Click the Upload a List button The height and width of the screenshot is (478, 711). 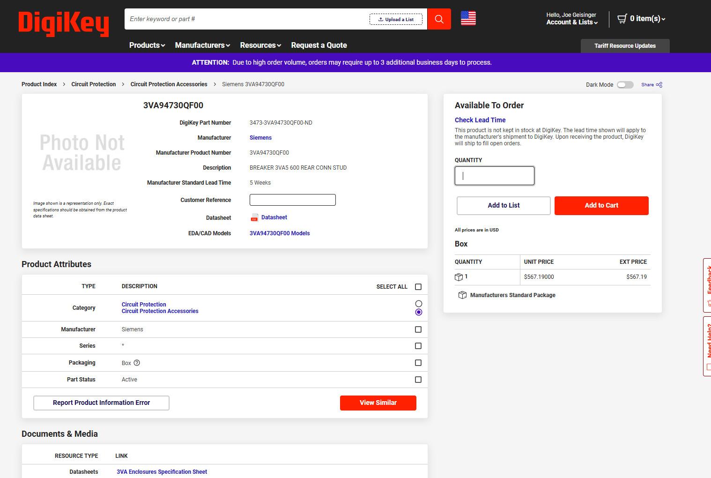(x=396, y=19)
